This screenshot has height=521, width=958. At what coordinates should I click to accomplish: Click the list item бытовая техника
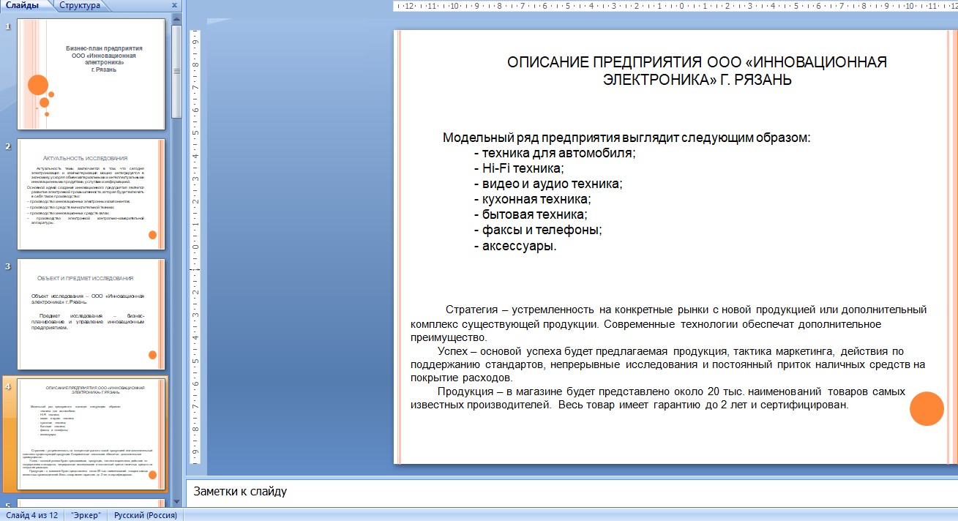click(x=531, y=214)
